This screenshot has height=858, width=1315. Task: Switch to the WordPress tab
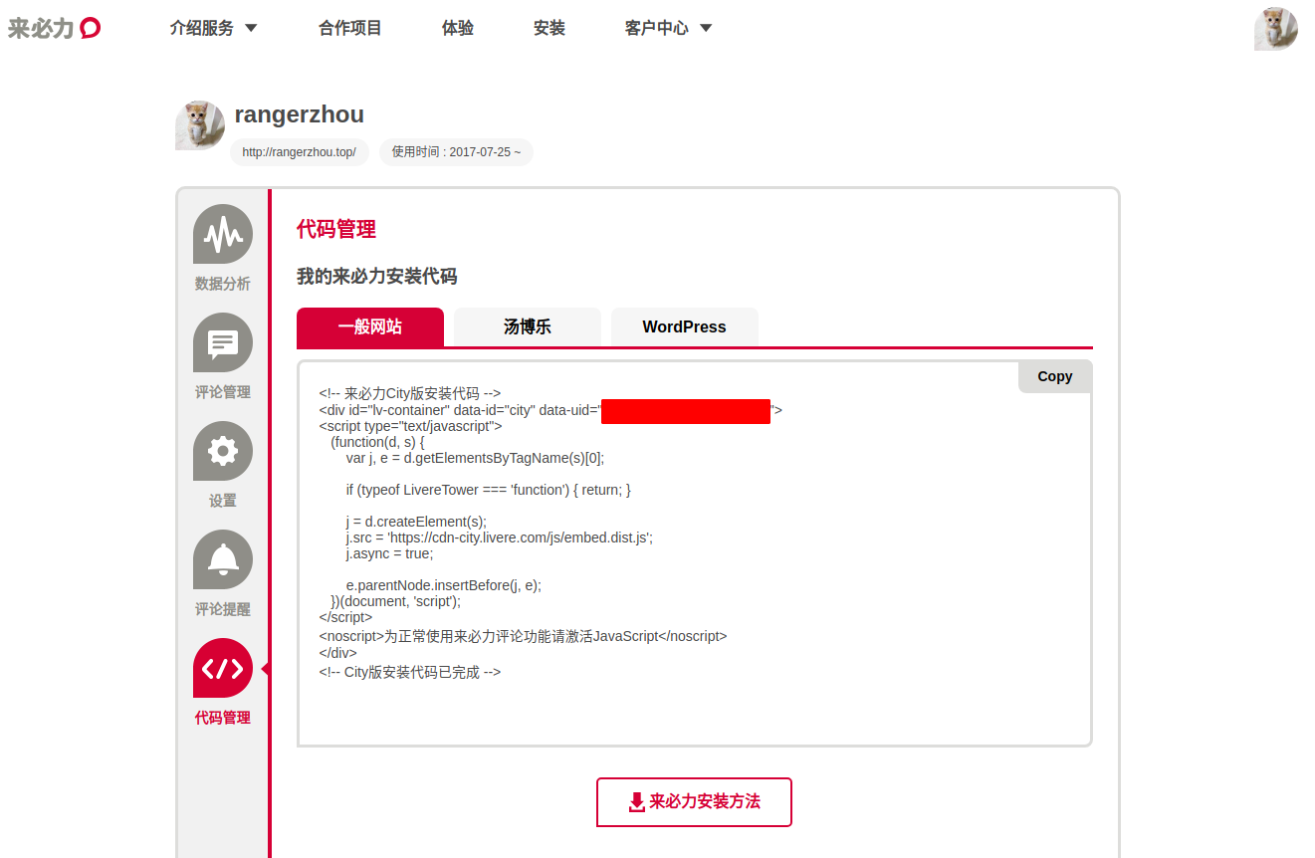(x=685, y=326)
